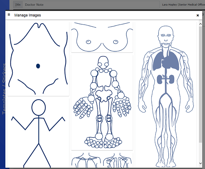Open the hamburger menu in Manage Images
This screenshot has height=169, width=205.
click(x=9, y=15)
